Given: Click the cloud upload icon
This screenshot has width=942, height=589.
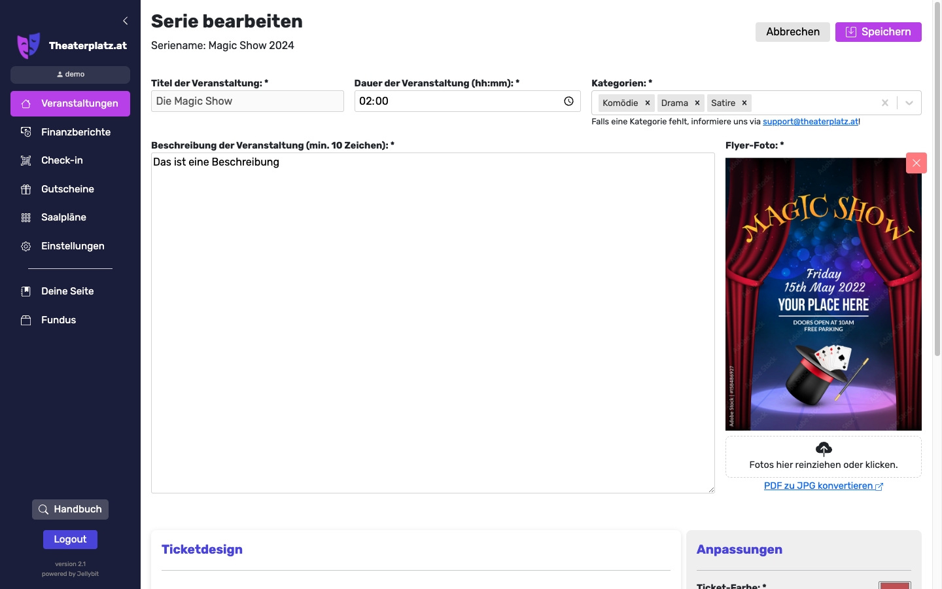Looking at the screenshot, I should (824, 448).
